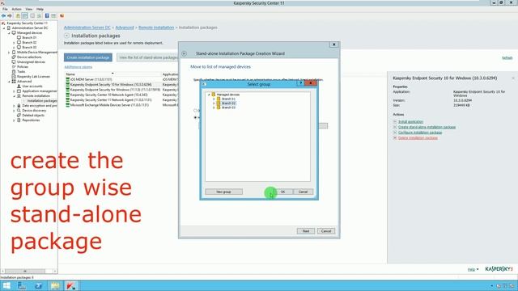
Task: Toggle the show/hide console tree toolbar icon
Action: [25, 16]
